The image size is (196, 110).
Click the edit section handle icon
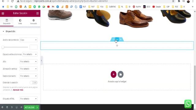coord(117,39)
